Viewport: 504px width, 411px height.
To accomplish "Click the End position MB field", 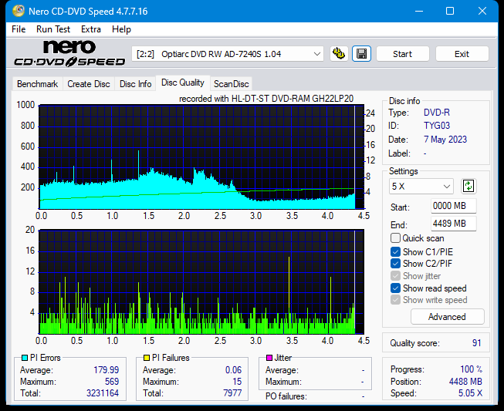I will point(454,224).
